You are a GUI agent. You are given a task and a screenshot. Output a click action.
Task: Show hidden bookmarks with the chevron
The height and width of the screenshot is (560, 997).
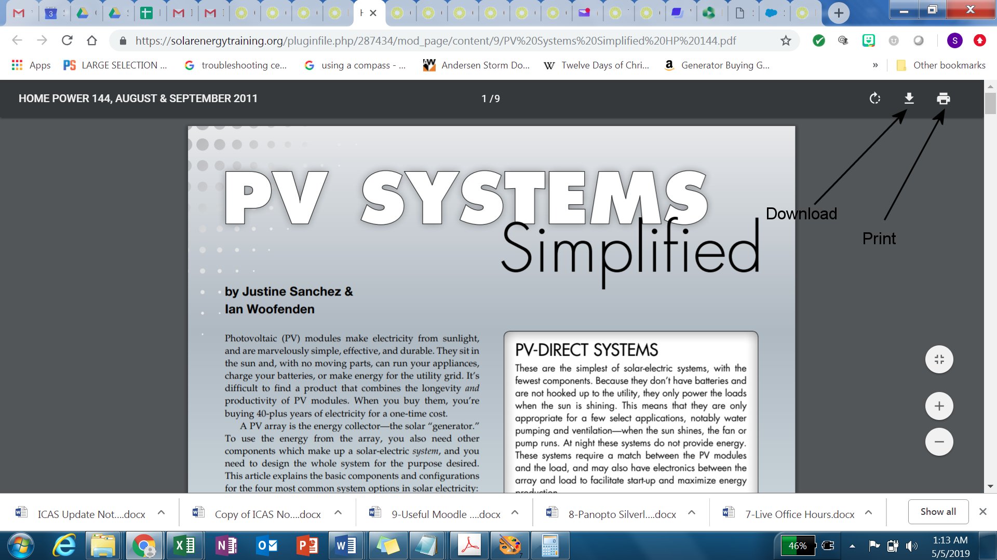coord(875,65)
